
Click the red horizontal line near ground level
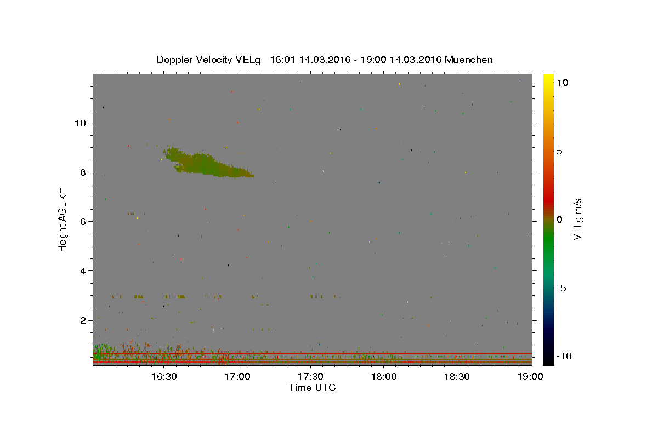point(313,353)
